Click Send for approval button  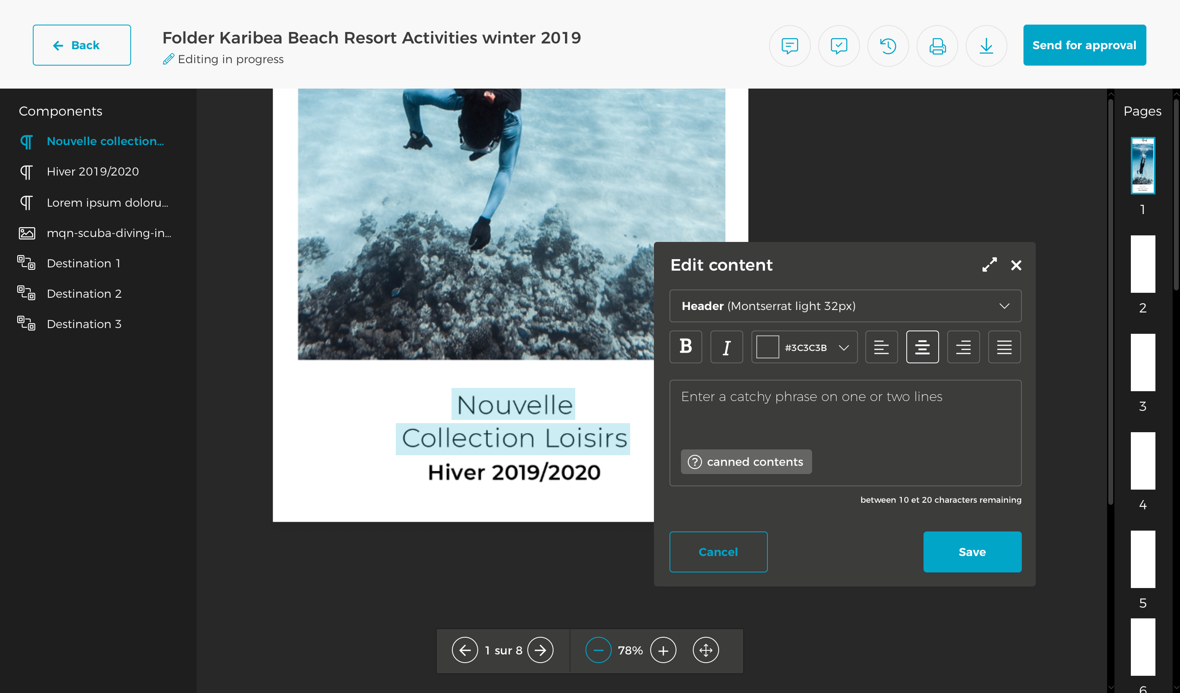coord(1084,45)
